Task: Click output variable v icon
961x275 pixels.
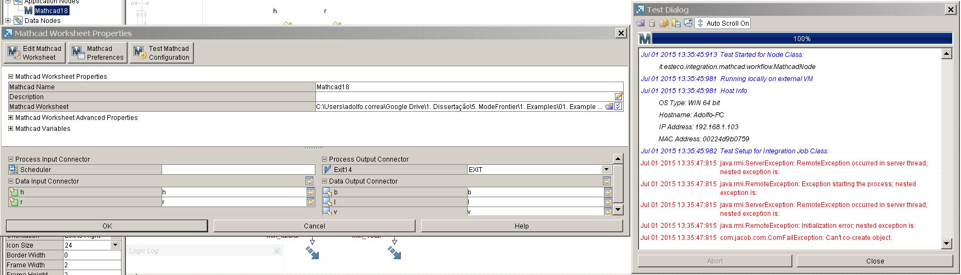Action: 327,211
